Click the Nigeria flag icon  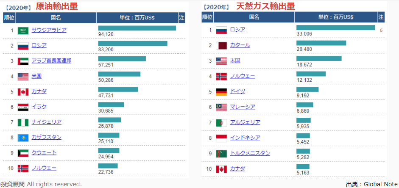click(x=23, y=122)
